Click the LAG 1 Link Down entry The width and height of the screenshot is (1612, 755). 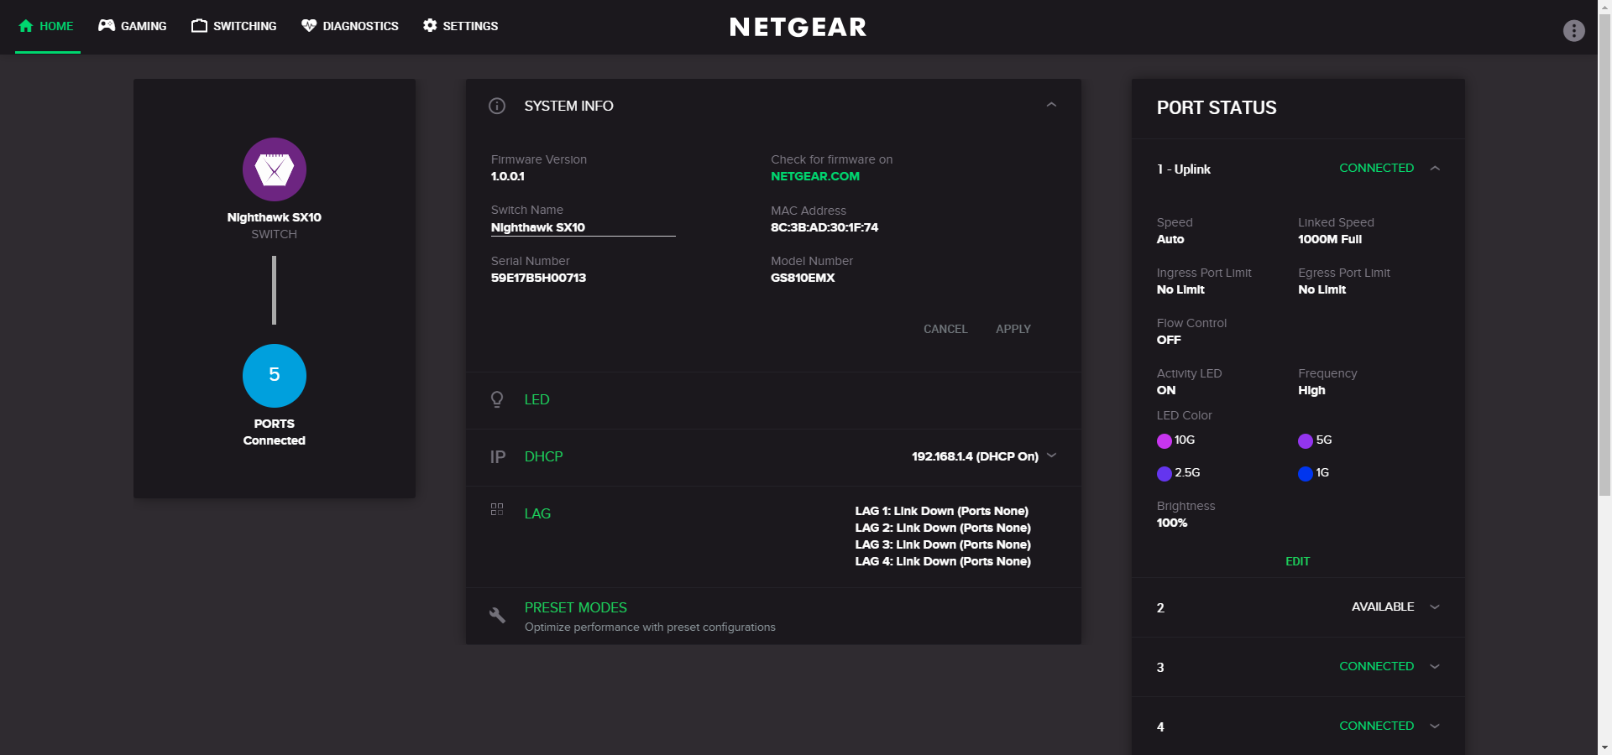coord(941,511)
